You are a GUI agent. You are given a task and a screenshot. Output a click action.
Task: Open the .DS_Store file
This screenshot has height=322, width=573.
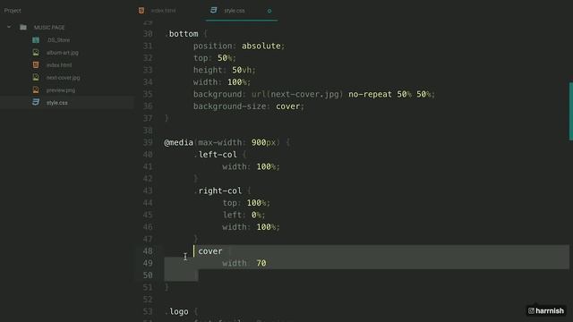(x=58, y=40)
